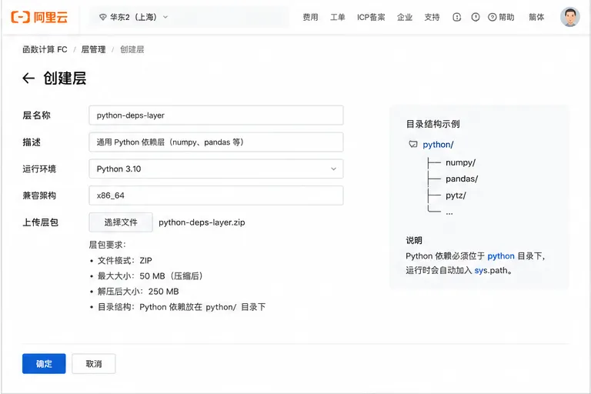Viewport: 591px width, 394px height.
Task: Click 选择文件 to upload layer package
Action: 121,222
